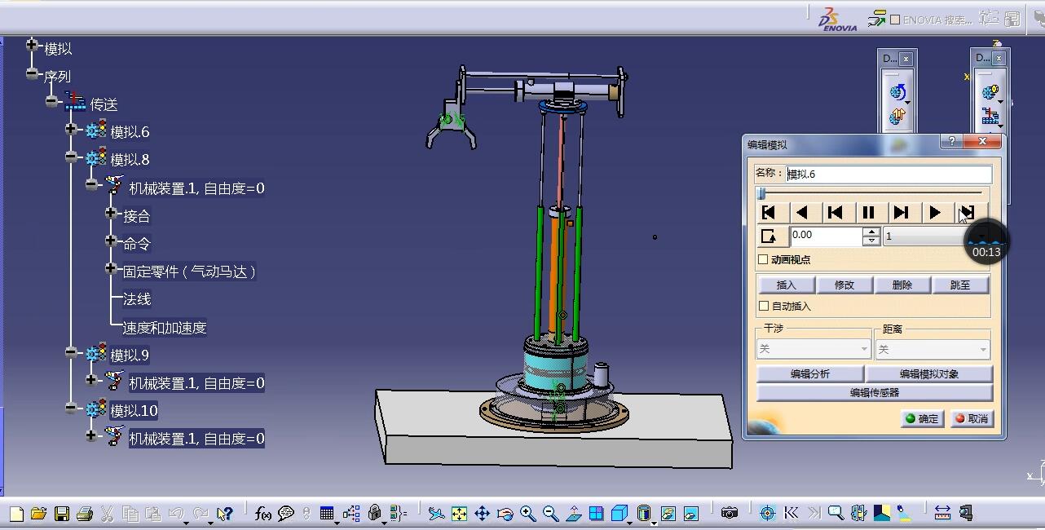Click the camera capture icon
This screenshot has height=530, width=1045.
[730, 513]
